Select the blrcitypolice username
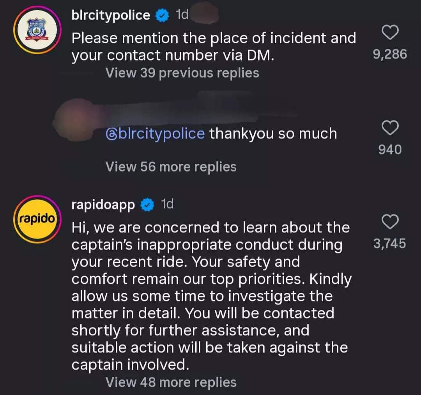This screenshot has height=395, width=421. 110,15
